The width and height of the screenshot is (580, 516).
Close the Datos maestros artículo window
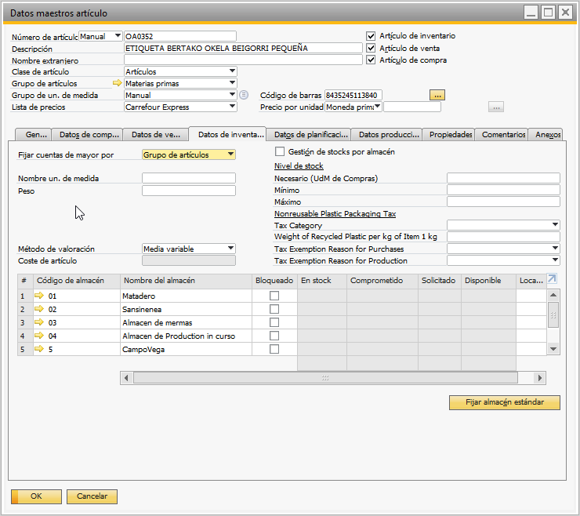point(565,13)
